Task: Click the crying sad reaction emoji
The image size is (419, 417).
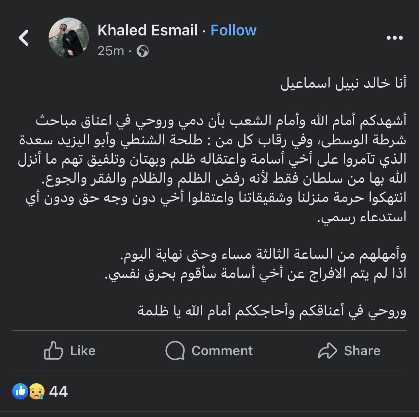Action: click(x=36, y=391)
